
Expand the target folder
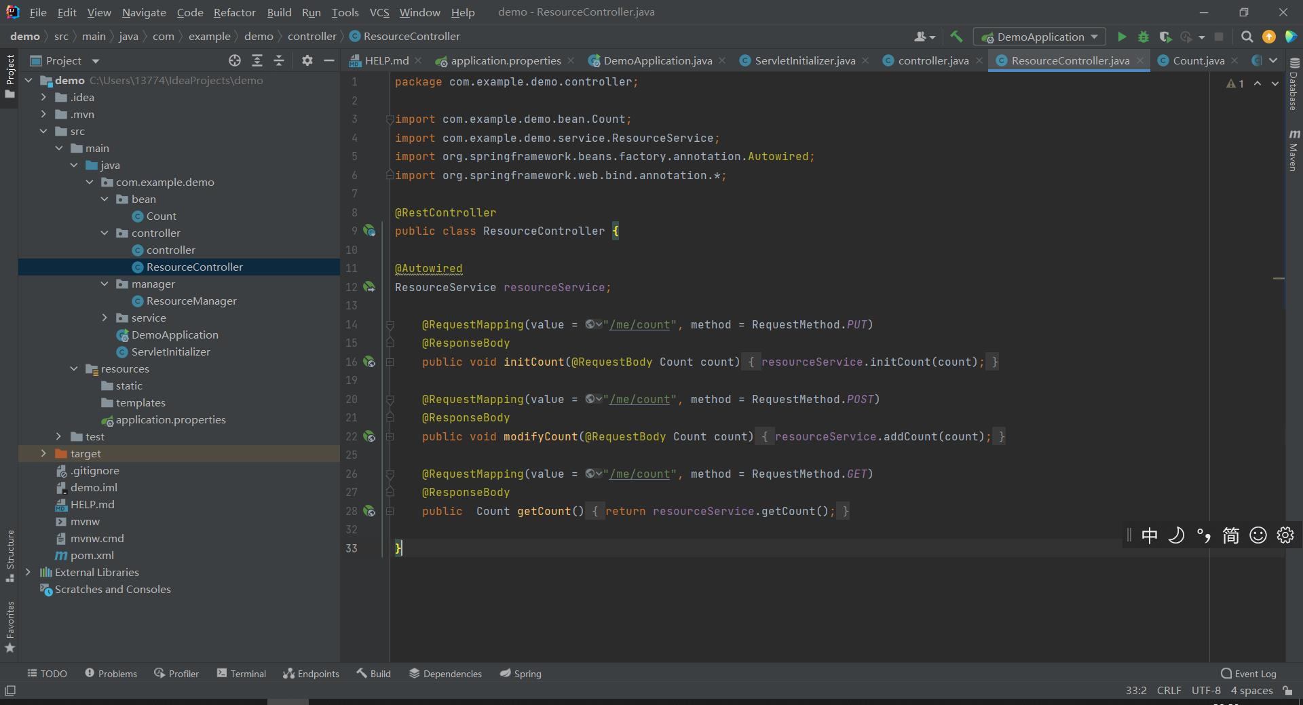43,453
